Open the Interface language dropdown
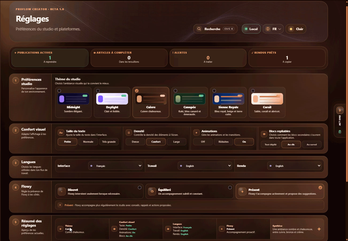This screenshot has height=241, width=348. tap(115, 166)
